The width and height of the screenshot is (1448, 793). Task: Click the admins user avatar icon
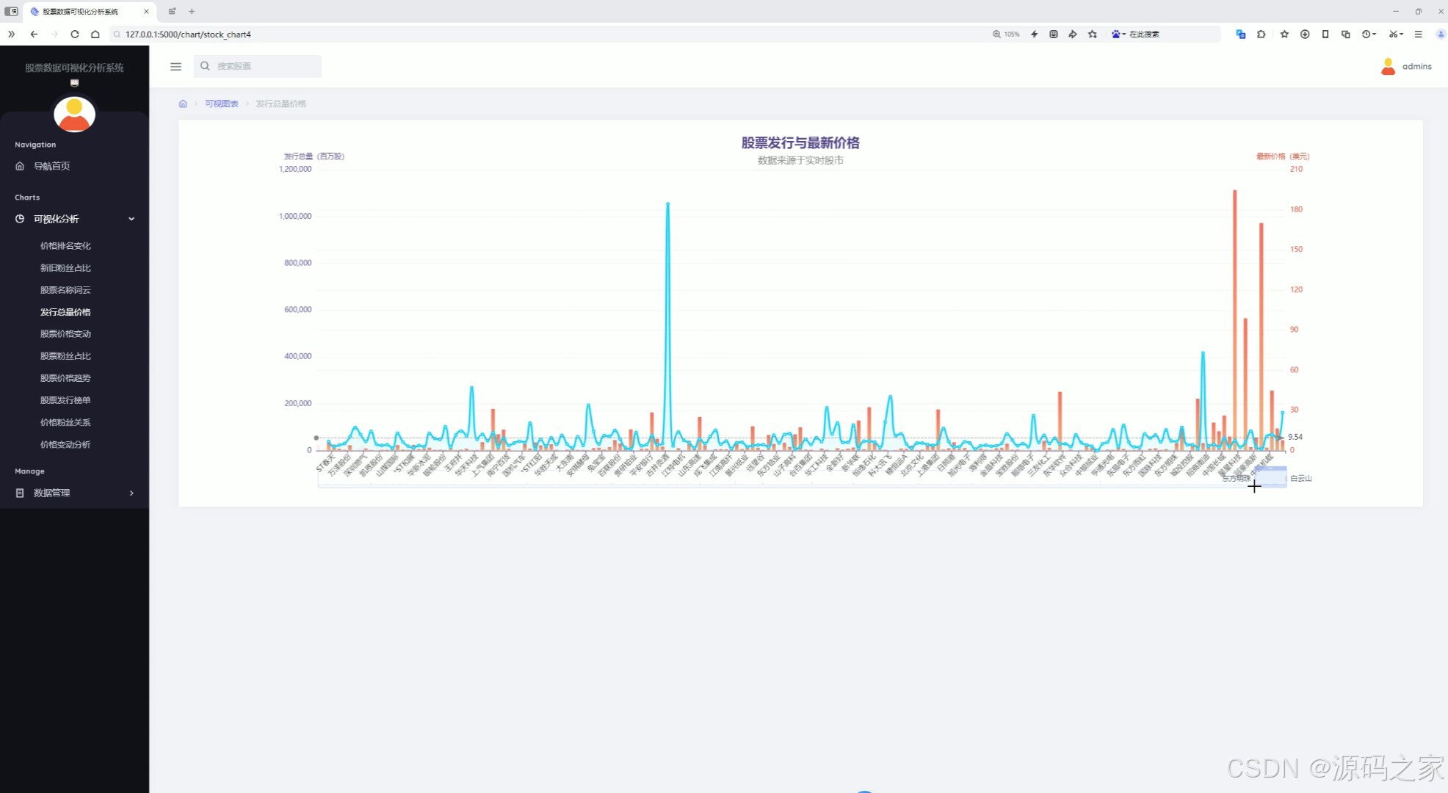pyautogui.click(x=1388, y=66)
